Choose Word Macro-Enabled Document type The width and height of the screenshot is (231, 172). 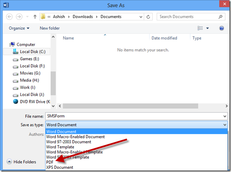coord(76,137)
